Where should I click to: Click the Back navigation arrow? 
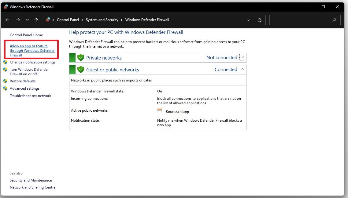click(7, 20)
